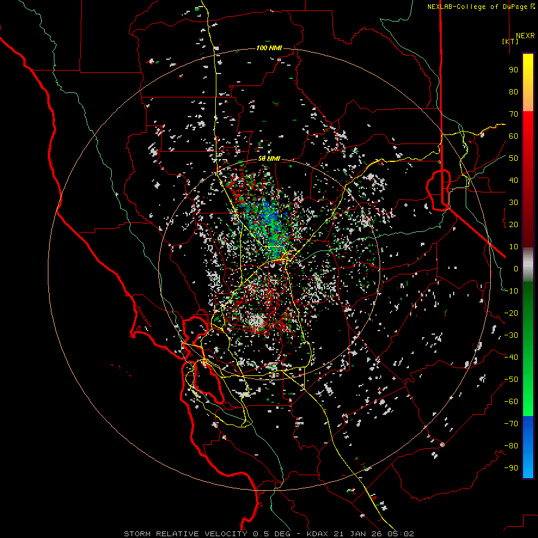Click the -30 value on velocity scale
Screen dimensions: 538x538
pos(511,335)
